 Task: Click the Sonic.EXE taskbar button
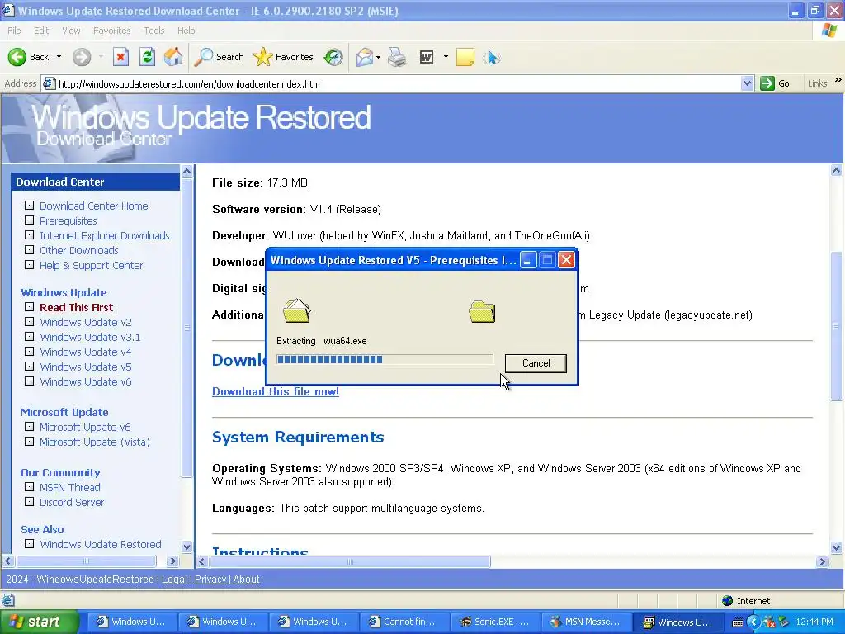click(495, 622)
